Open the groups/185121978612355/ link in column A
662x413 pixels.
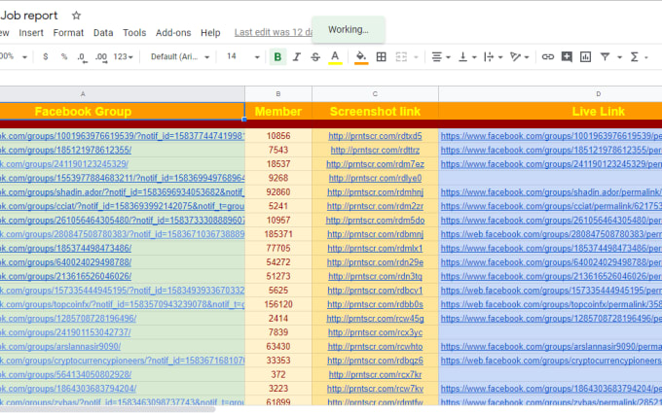66,150
